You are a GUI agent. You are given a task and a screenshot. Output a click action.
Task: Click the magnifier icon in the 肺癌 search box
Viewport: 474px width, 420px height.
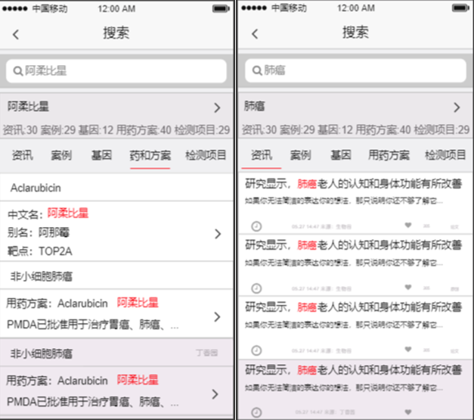256,71
